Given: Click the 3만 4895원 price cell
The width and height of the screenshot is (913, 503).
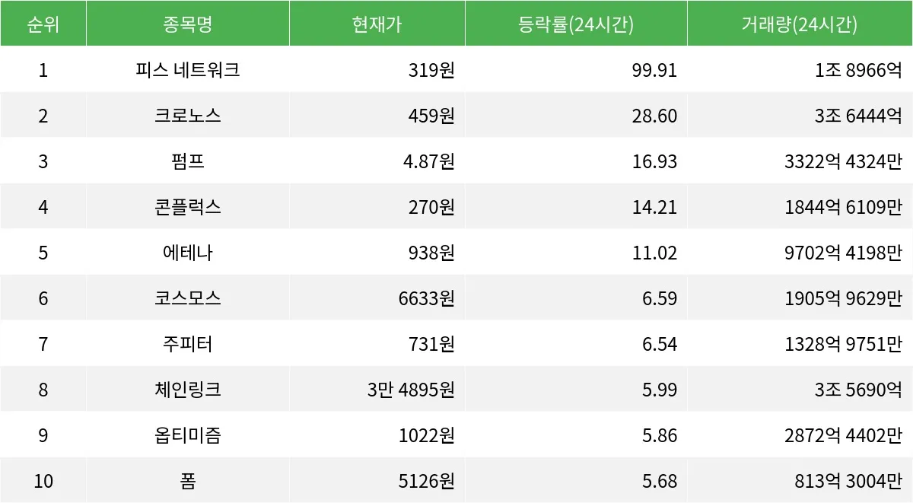Looking at the screenshot, I should coord(411,390).
